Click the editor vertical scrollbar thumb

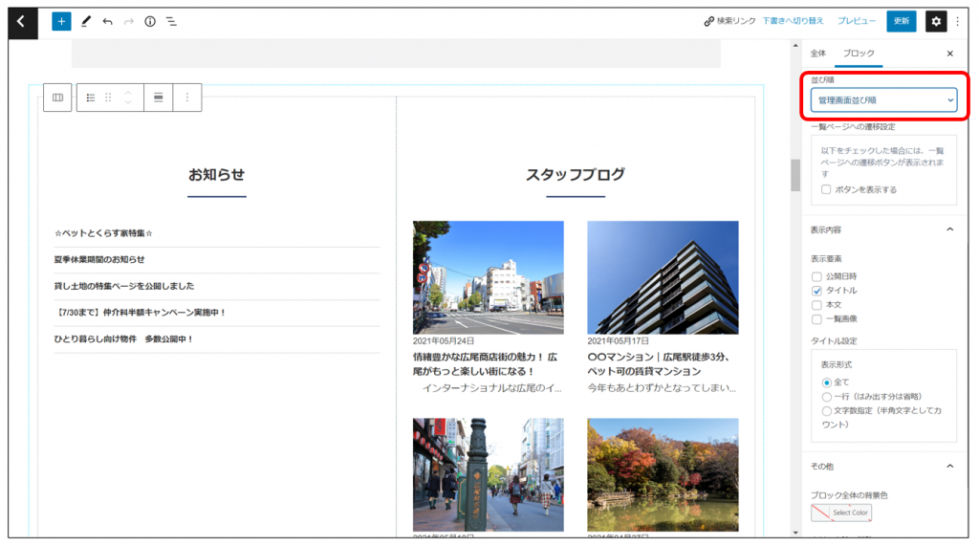pyautogui.click(x=795, y=176)
